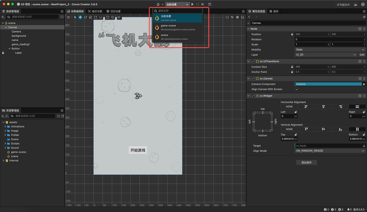Click the Layer Edit button

tap(362, 55)
